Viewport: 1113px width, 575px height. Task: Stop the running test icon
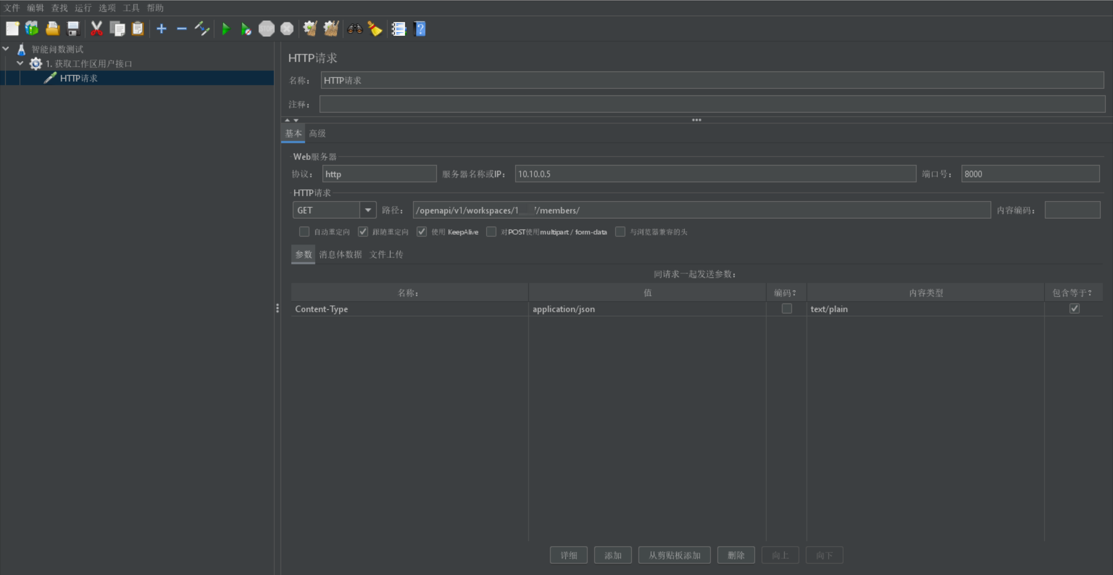[x=266, y=29]
